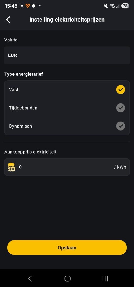
Task: Tap the Android back navigation button
Action: [x=30, y=278]
